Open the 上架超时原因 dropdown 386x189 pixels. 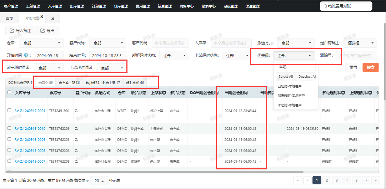[111, 68]
